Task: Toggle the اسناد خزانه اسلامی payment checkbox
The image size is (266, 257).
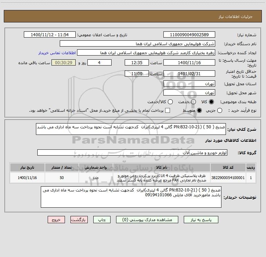Action: [168, 110]
